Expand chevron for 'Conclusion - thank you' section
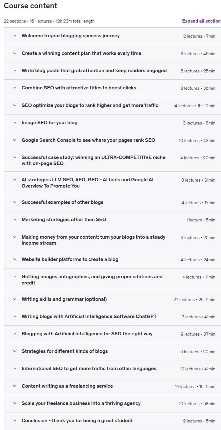 click(14, 421)
